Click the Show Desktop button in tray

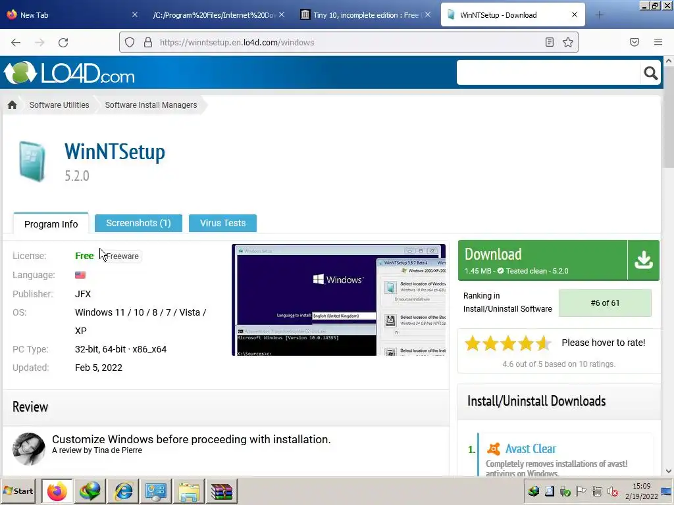click(666, 491)
